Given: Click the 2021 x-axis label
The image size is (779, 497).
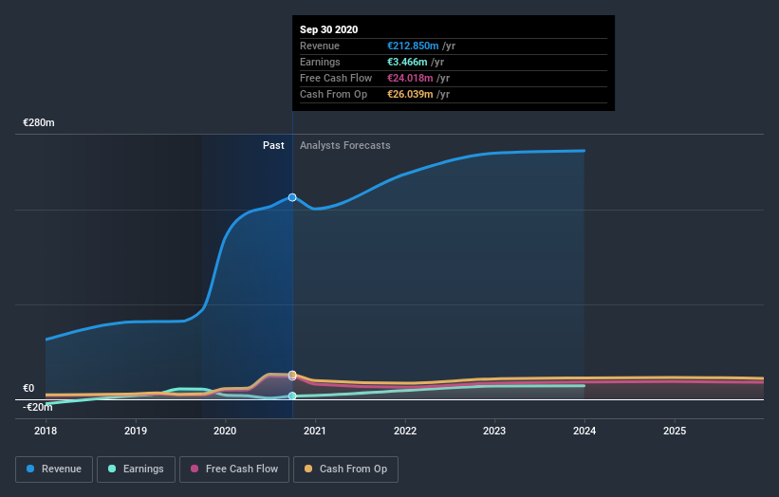Looking at the screenshot, I should click(315, 431).
